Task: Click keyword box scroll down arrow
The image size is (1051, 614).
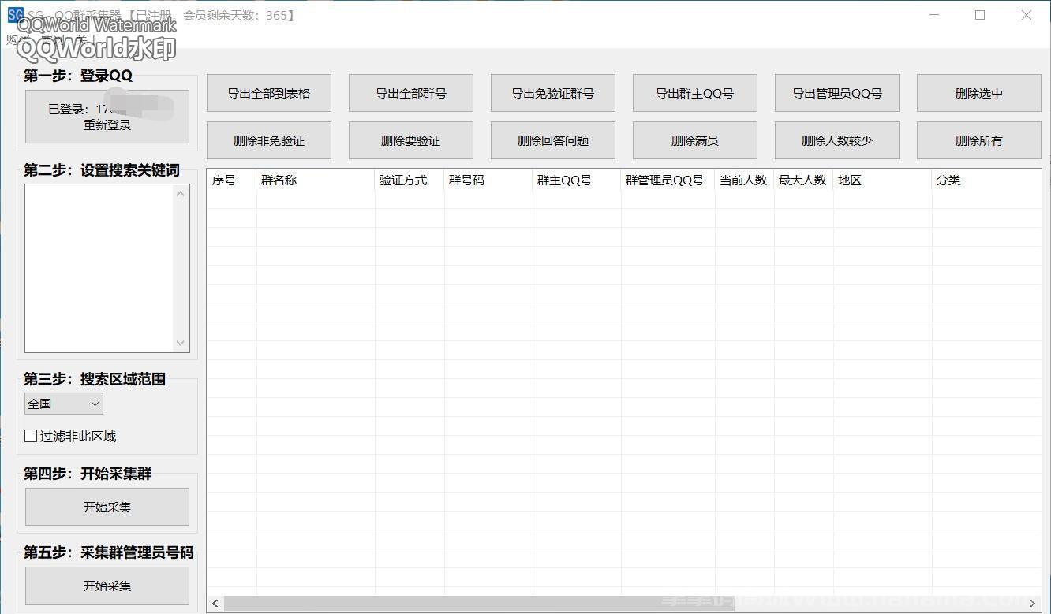Action: click(x=181, y=343)
